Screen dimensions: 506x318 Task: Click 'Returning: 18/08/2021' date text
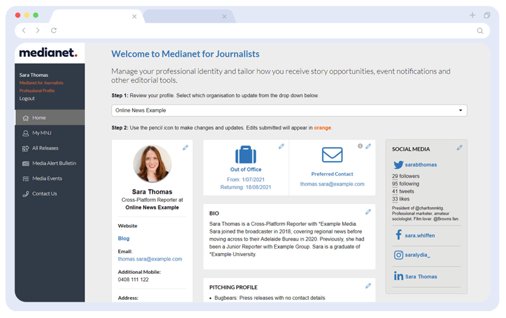(x=245, y=187)
